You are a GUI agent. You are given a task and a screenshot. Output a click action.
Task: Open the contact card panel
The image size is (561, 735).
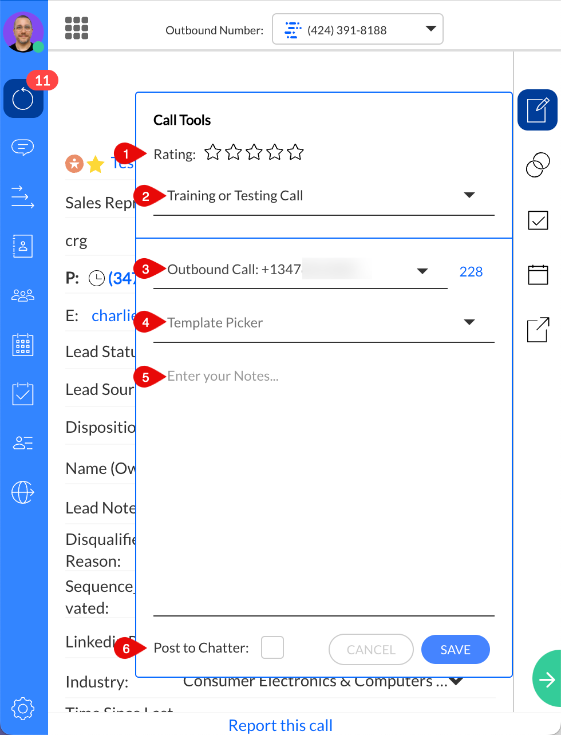[x=23, y=246]
